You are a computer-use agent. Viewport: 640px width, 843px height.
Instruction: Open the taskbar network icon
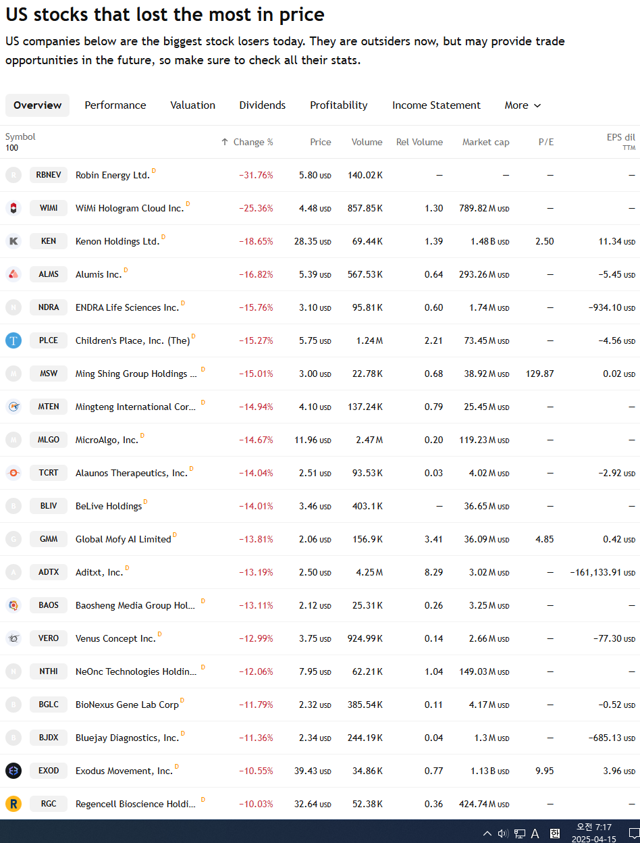(x=520, y=834)
